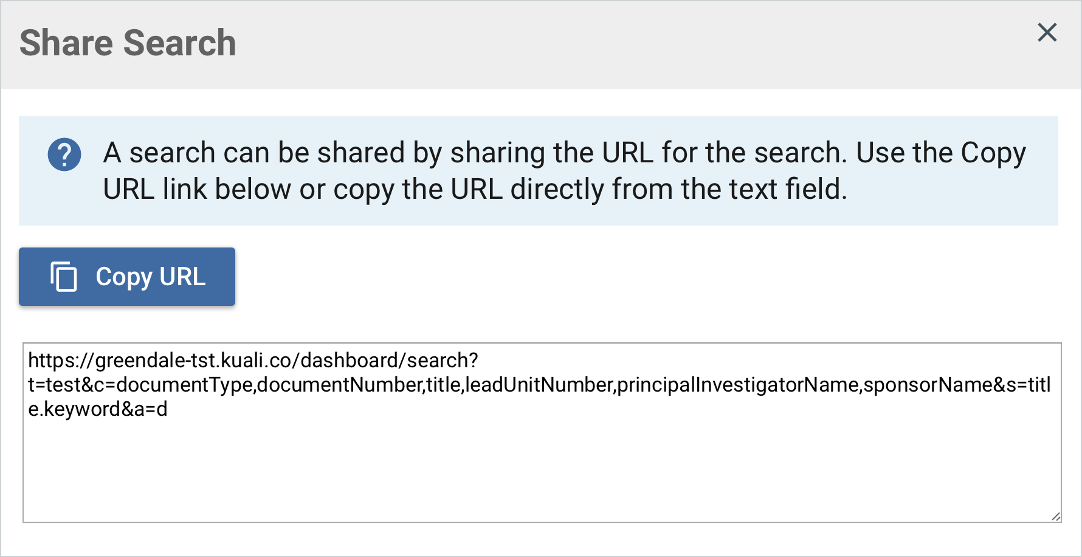
Task: Click the copy icon inside Copy URL button
Action: (x=64, y=277)
